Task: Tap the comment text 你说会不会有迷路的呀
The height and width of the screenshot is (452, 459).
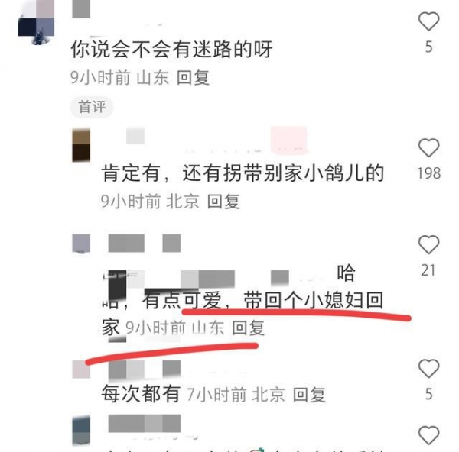Action: click(171, 49)
